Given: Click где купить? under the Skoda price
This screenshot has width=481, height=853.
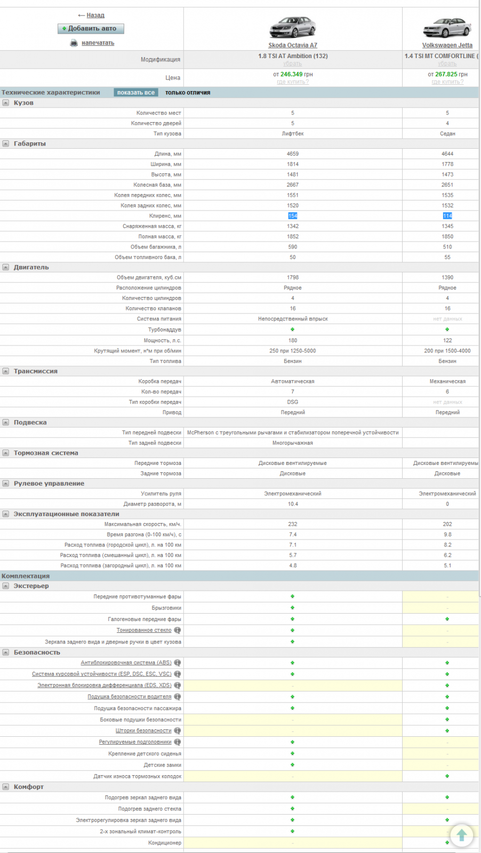Looking at the screenshot, I should pos(293,82).
